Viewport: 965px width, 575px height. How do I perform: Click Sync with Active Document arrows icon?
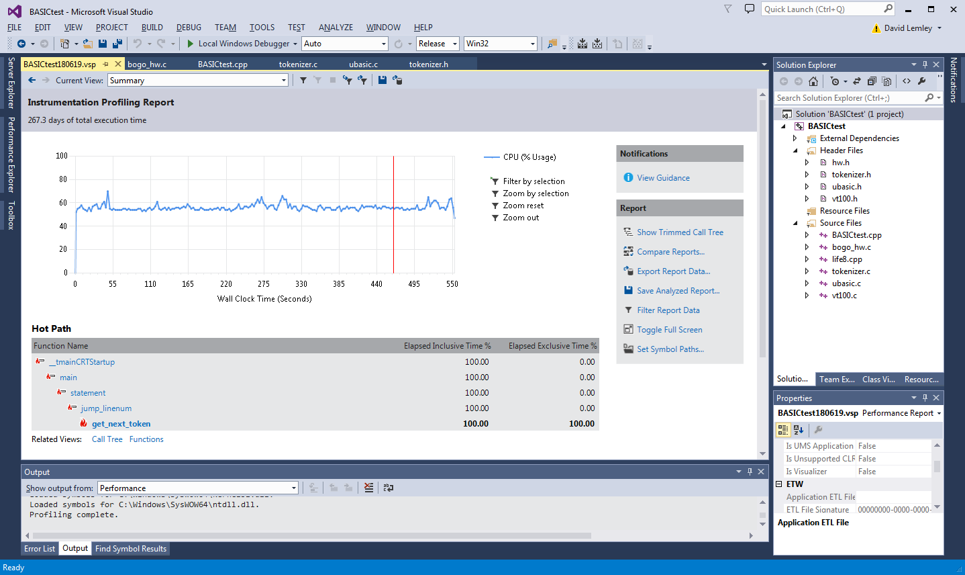(857, 81)
